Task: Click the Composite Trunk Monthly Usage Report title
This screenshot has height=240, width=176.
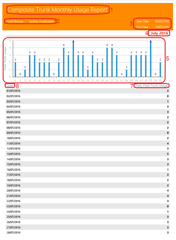Action: click(57, 10)
